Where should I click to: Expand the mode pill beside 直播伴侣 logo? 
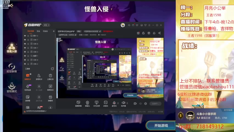46,25
